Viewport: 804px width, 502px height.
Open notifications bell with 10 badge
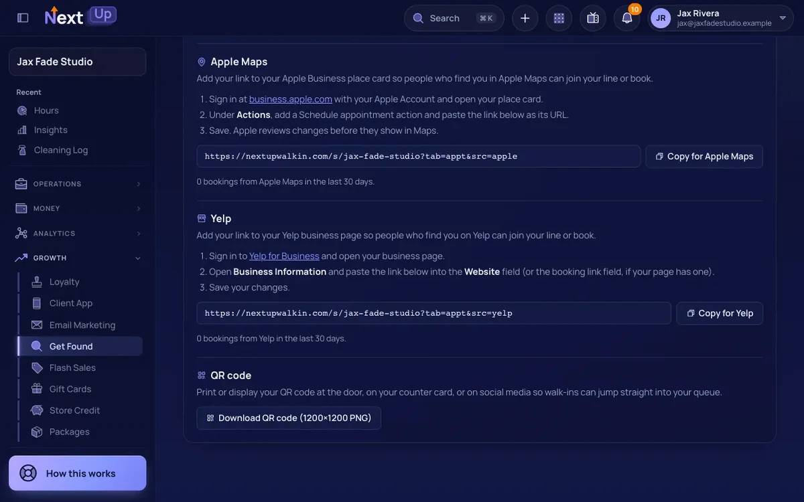[627, 18]
